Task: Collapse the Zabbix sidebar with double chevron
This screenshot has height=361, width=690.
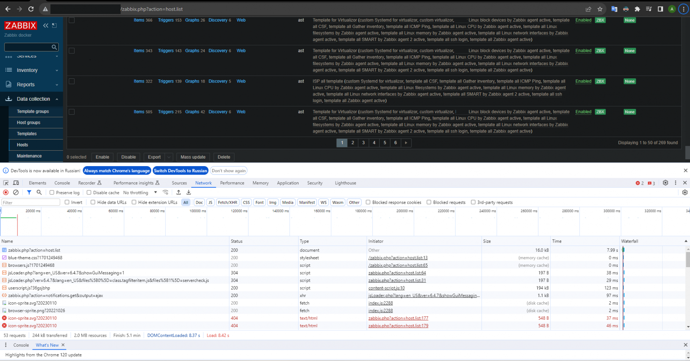Action: click(x=45, y=25)
